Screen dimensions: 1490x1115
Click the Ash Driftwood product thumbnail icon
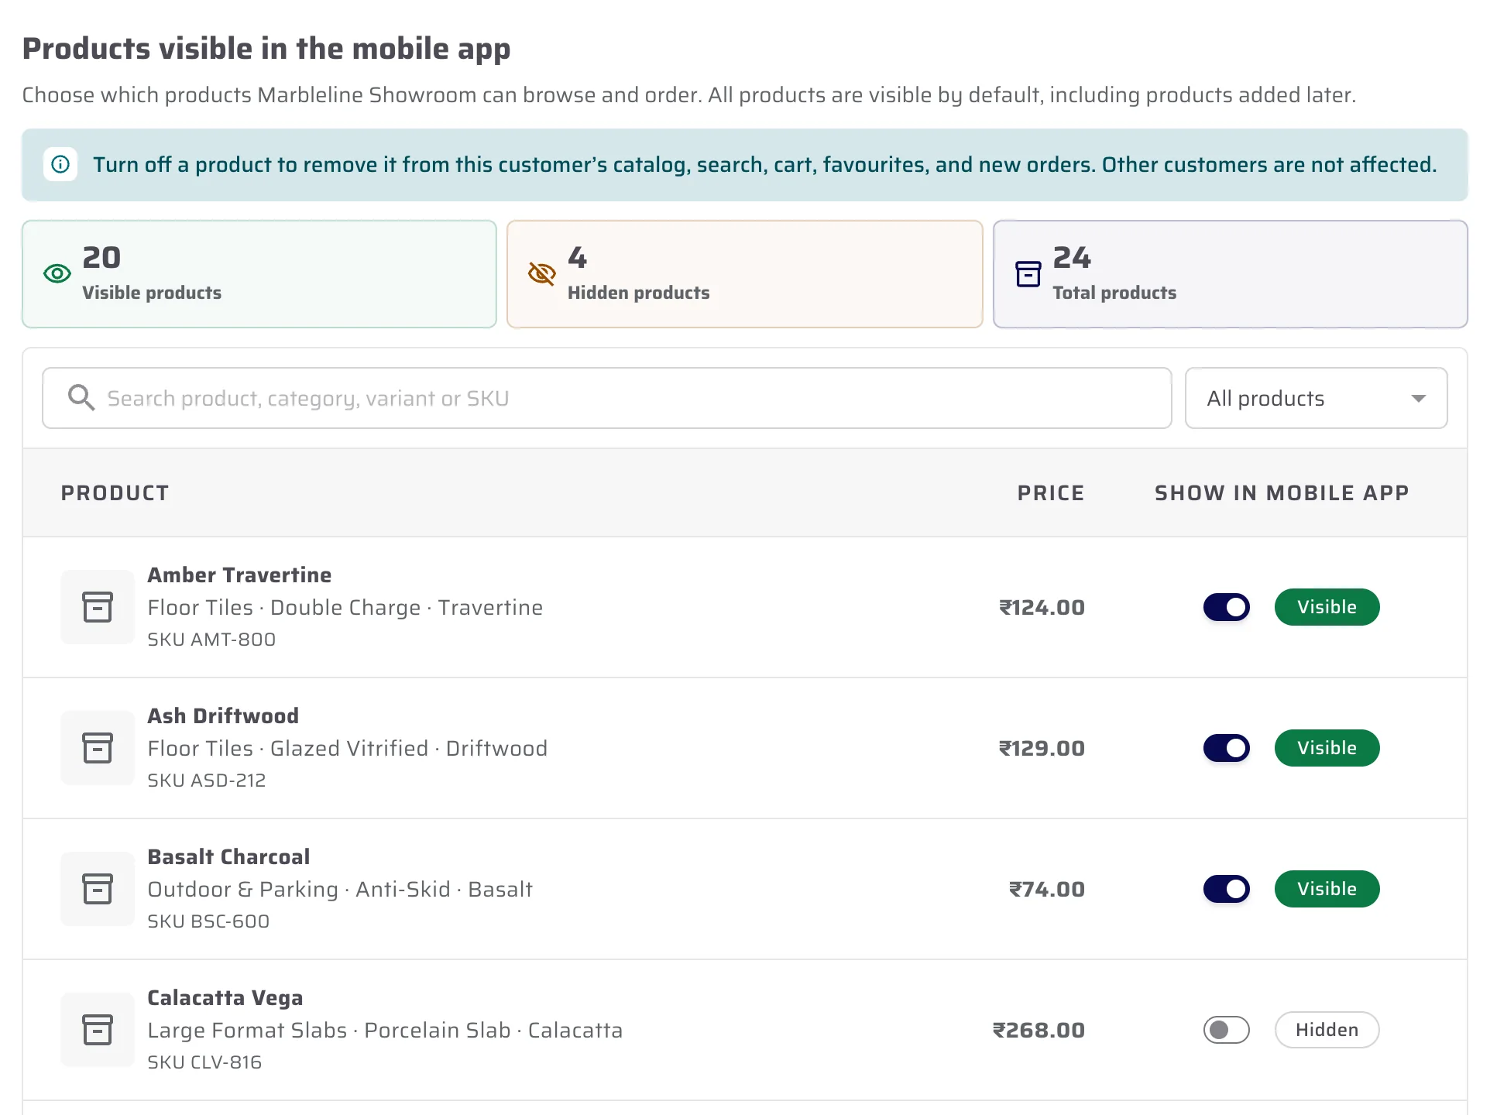click(98, 748)
